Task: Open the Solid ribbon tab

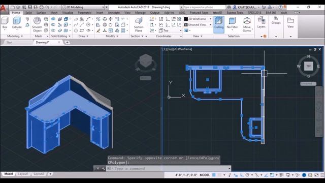Action: 28,13
